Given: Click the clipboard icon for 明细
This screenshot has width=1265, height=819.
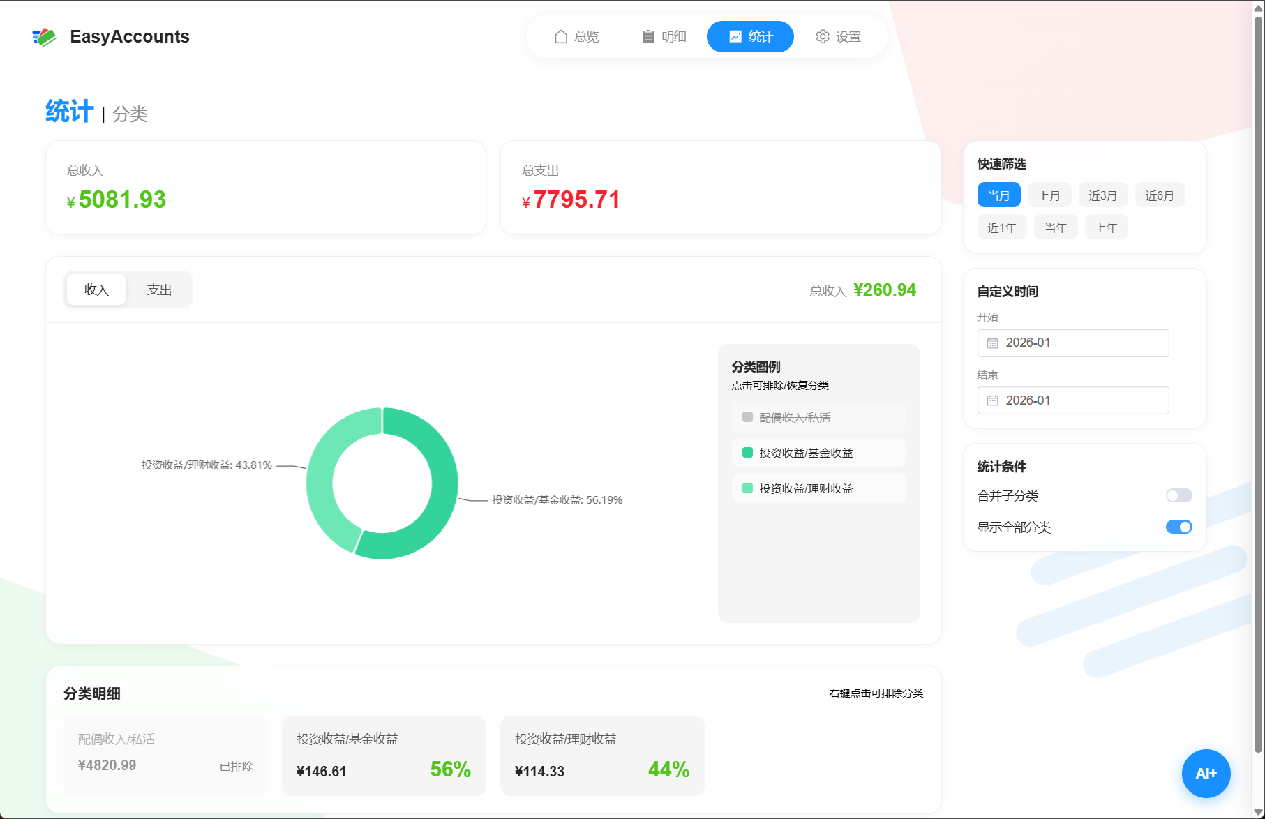Looking at the screenshot, I should click(x=648, y=37).
